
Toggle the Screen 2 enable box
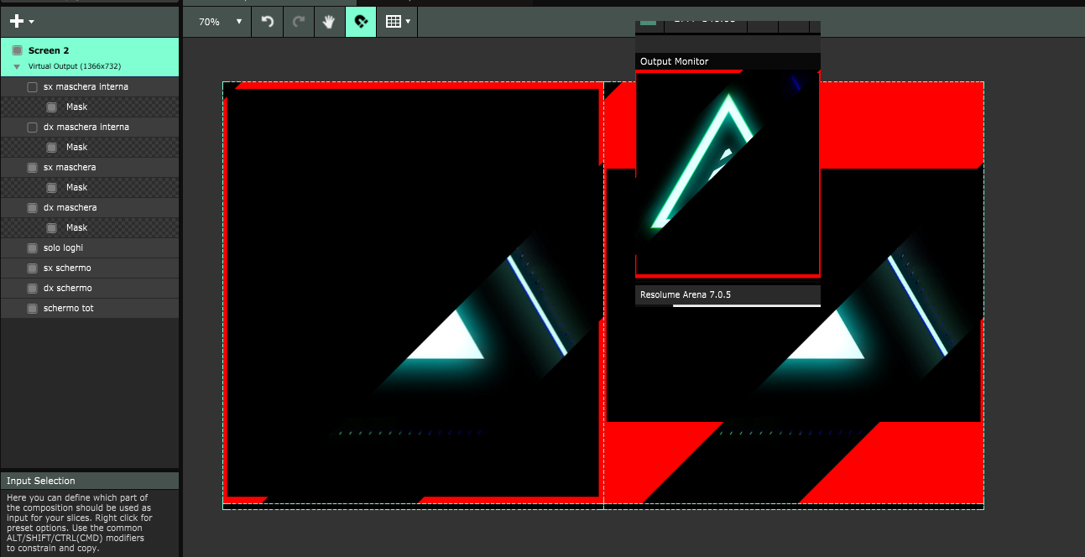[17, 50]
